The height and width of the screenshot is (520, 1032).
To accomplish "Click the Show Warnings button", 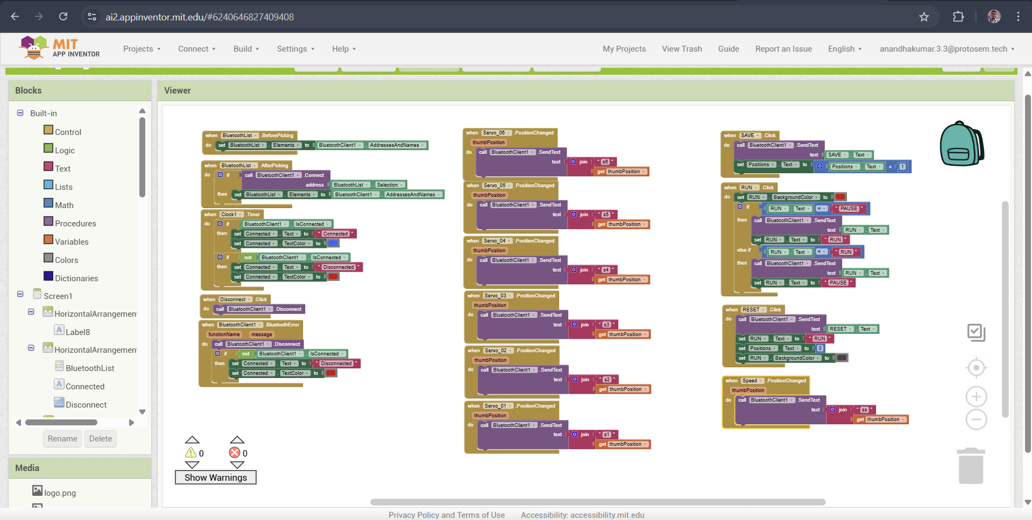I will (215, 478).
